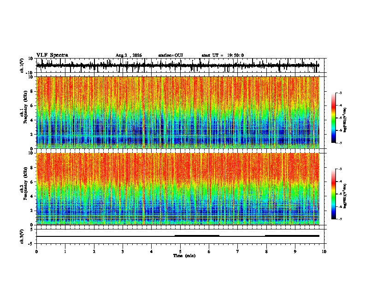Click the "start UT = 19:50: 0" header text

pos(223,55)
